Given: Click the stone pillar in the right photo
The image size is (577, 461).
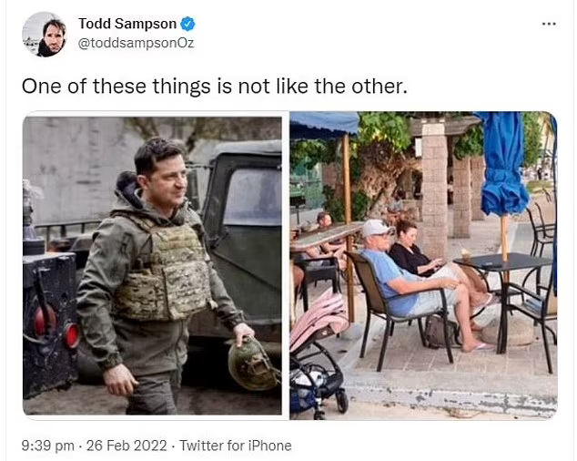Looking at the screenshot, I should coord(434,188).
